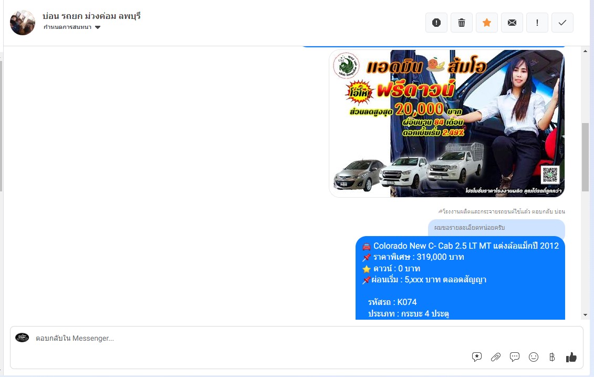594x377 pixels.
Task: Mark conversation as spam with exclamation circle icon
Action: pos(436,23)
